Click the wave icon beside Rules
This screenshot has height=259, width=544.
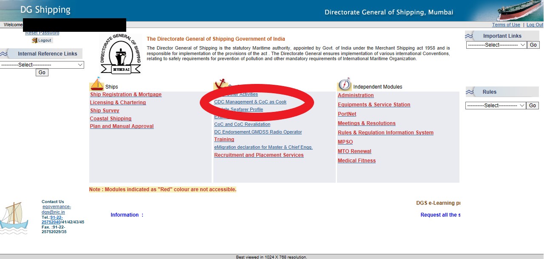[470, 92]
